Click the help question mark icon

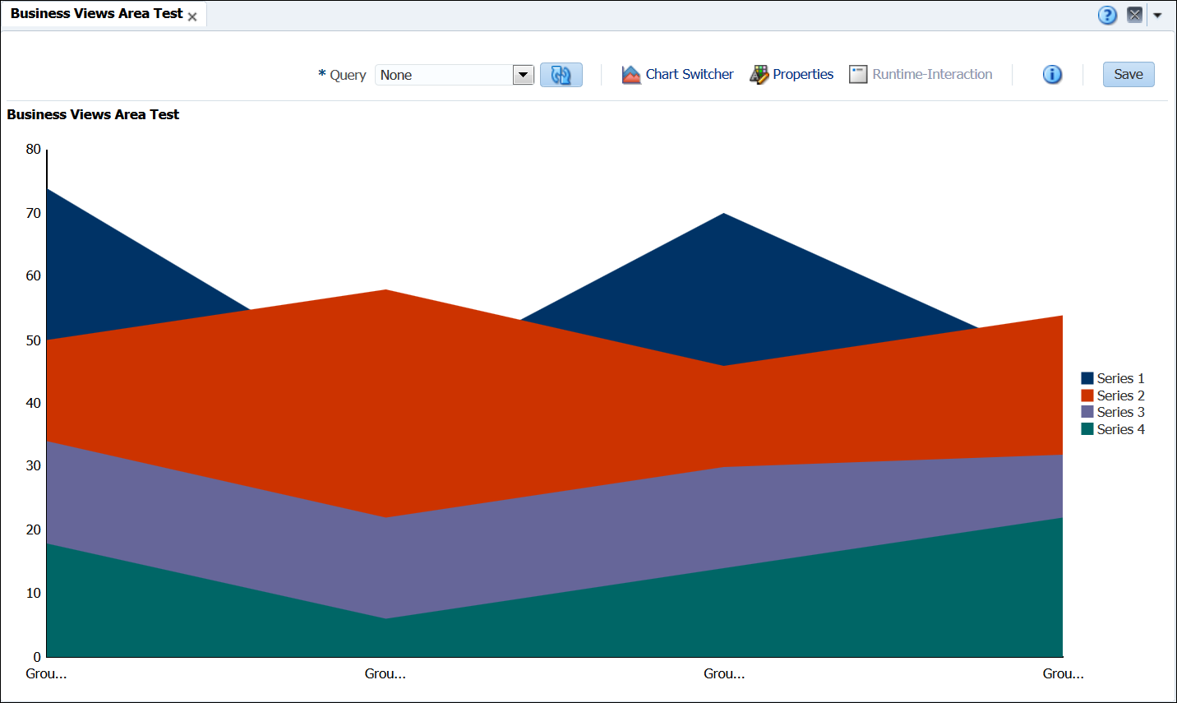pyautogui.click(x=1107, y=15)
